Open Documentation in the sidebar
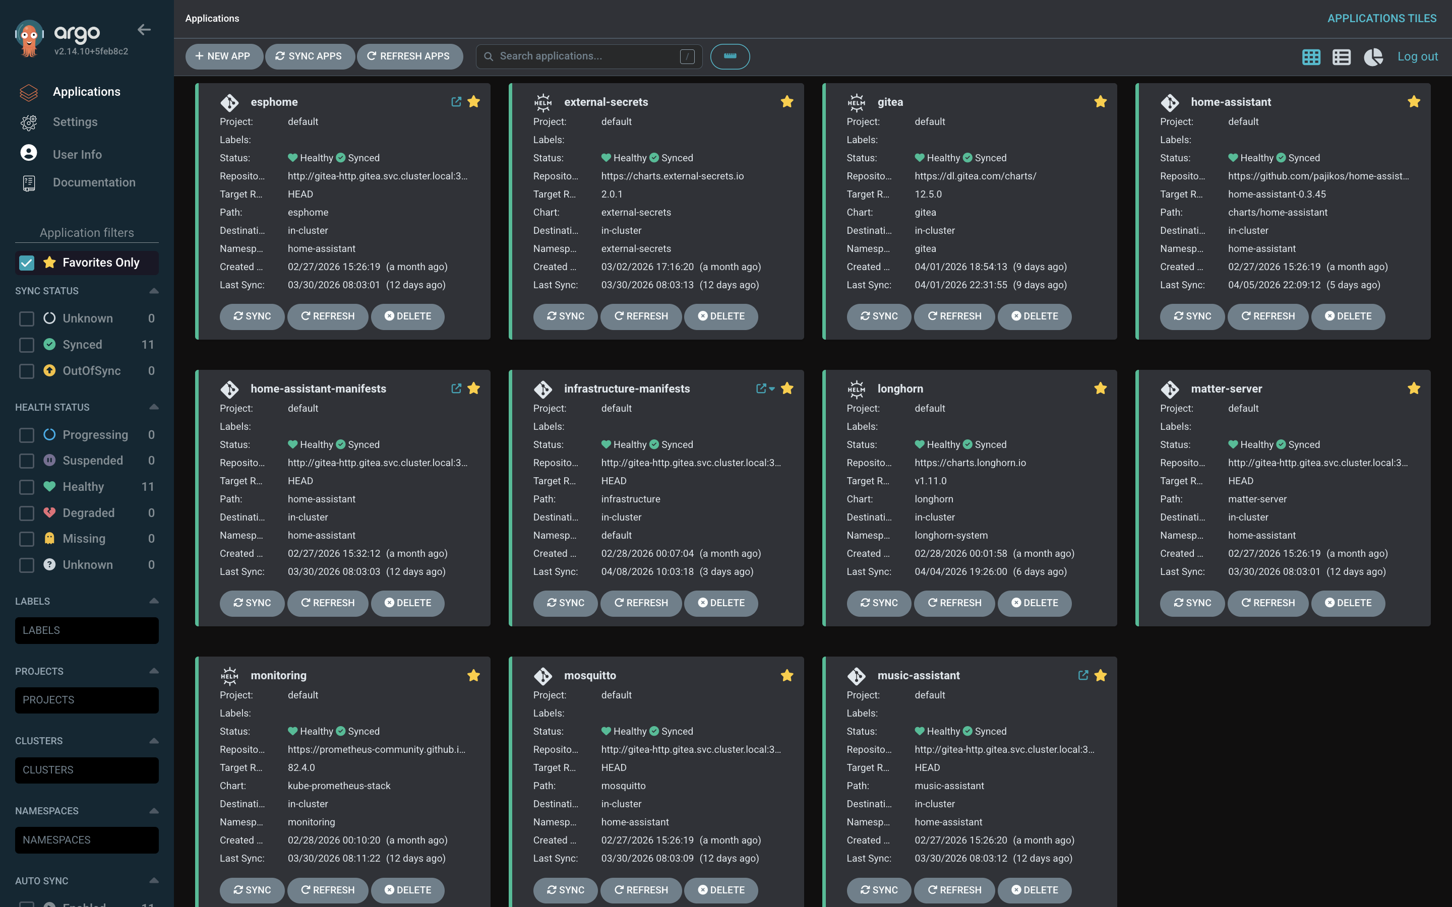This screenshot has width=1452, height=907. (94, 182)
